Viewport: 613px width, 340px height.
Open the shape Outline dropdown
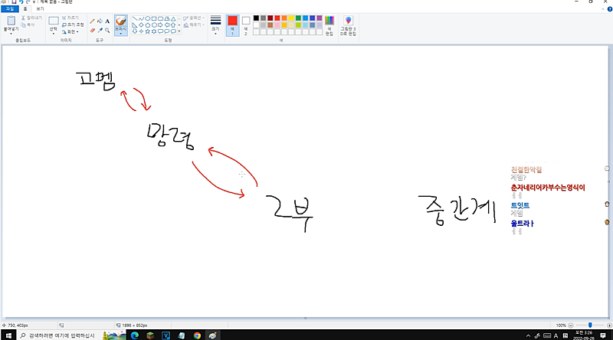[194, 18]
